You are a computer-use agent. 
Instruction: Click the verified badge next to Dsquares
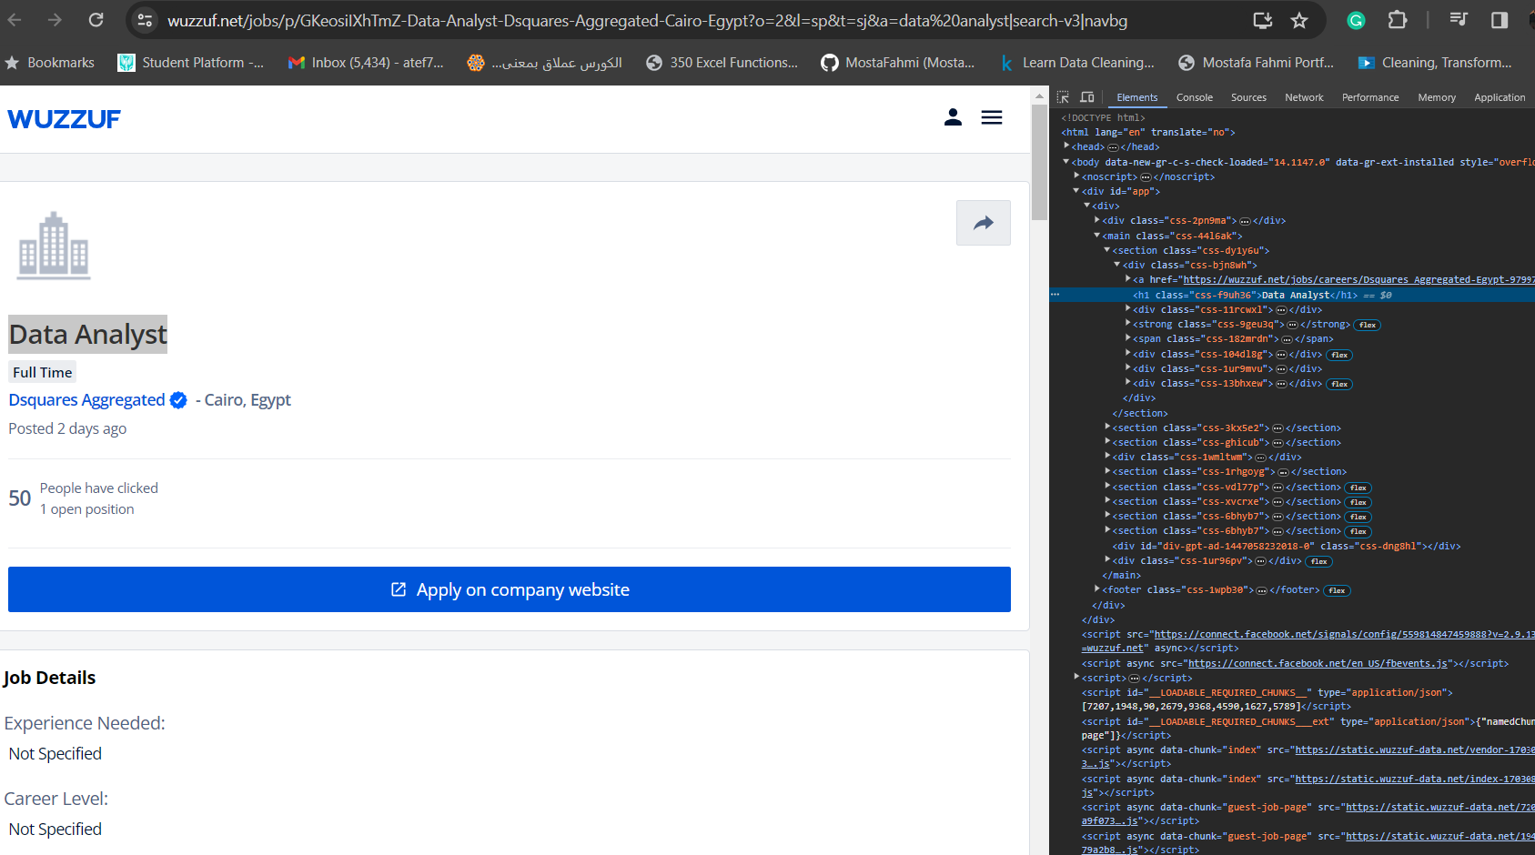click(x=178, y=400)
